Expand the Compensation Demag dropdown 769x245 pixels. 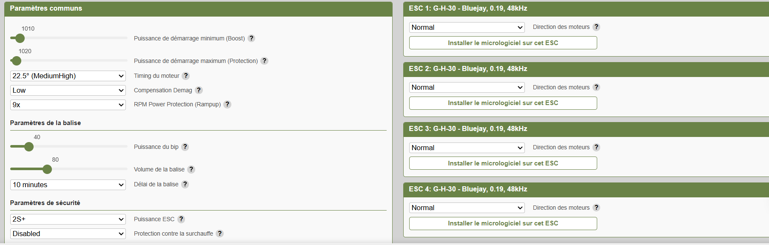[x=68, y=91]
